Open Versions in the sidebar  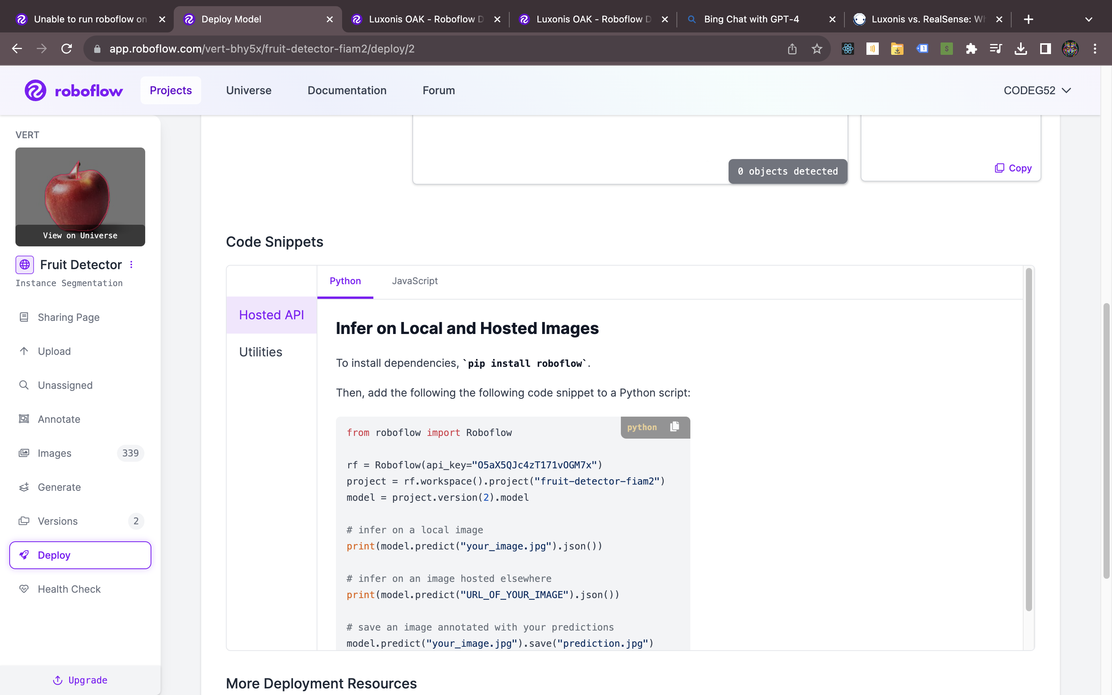click(58, 521)
